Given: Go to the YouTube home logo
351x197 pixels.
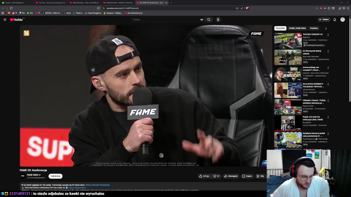Looking at the screenshot, I should click(17, 19).
